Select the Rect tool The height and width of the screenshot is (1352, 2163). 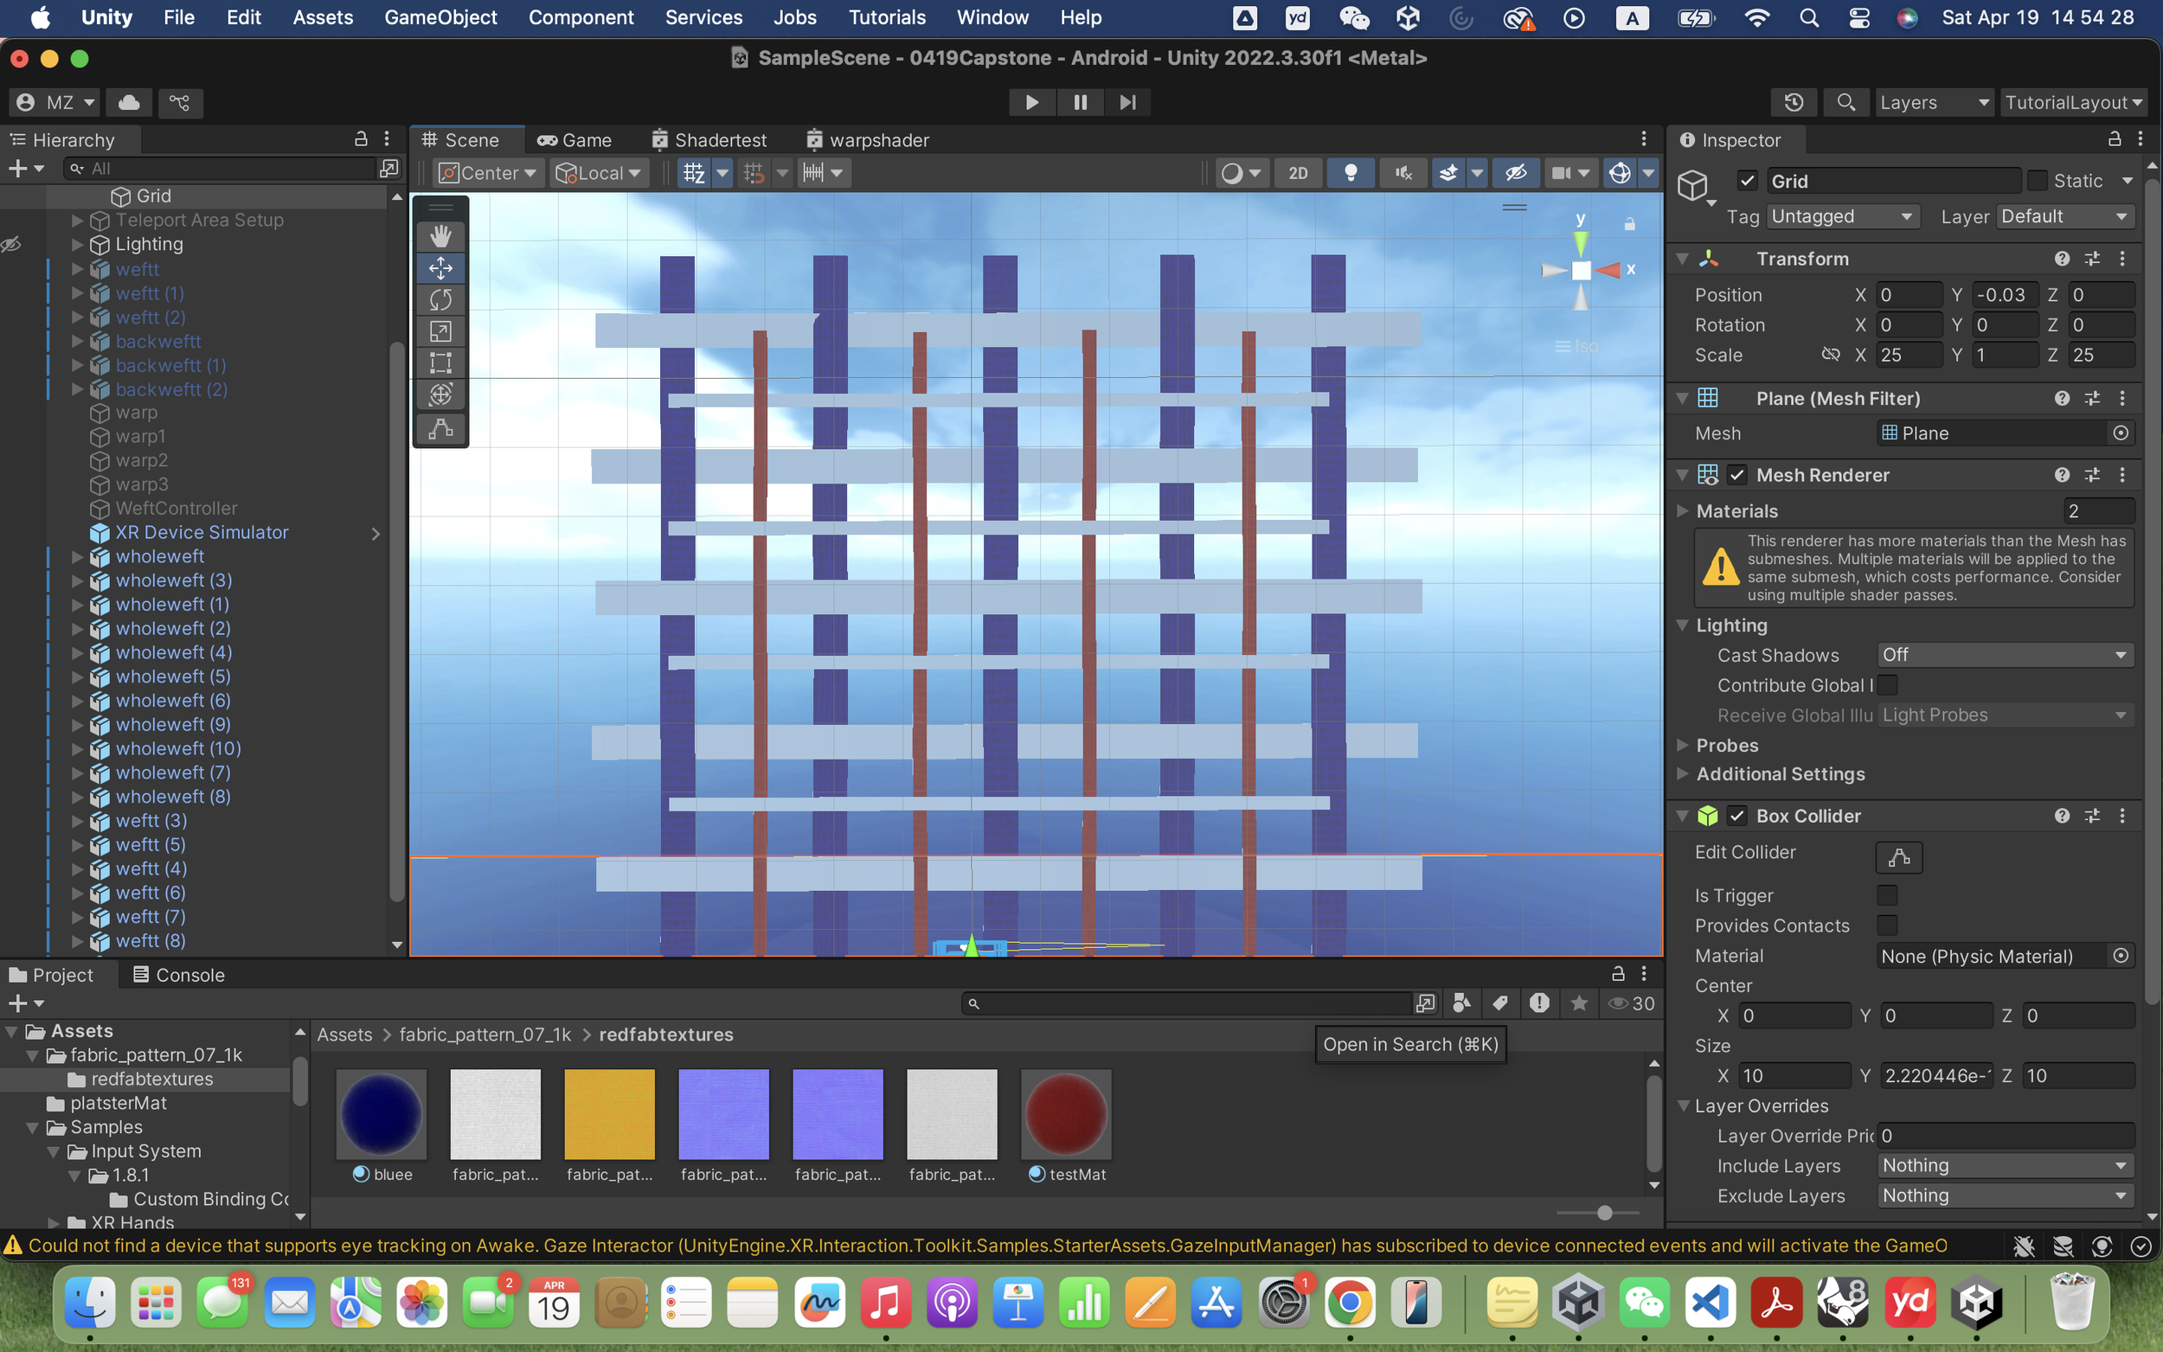click(440, 363)
